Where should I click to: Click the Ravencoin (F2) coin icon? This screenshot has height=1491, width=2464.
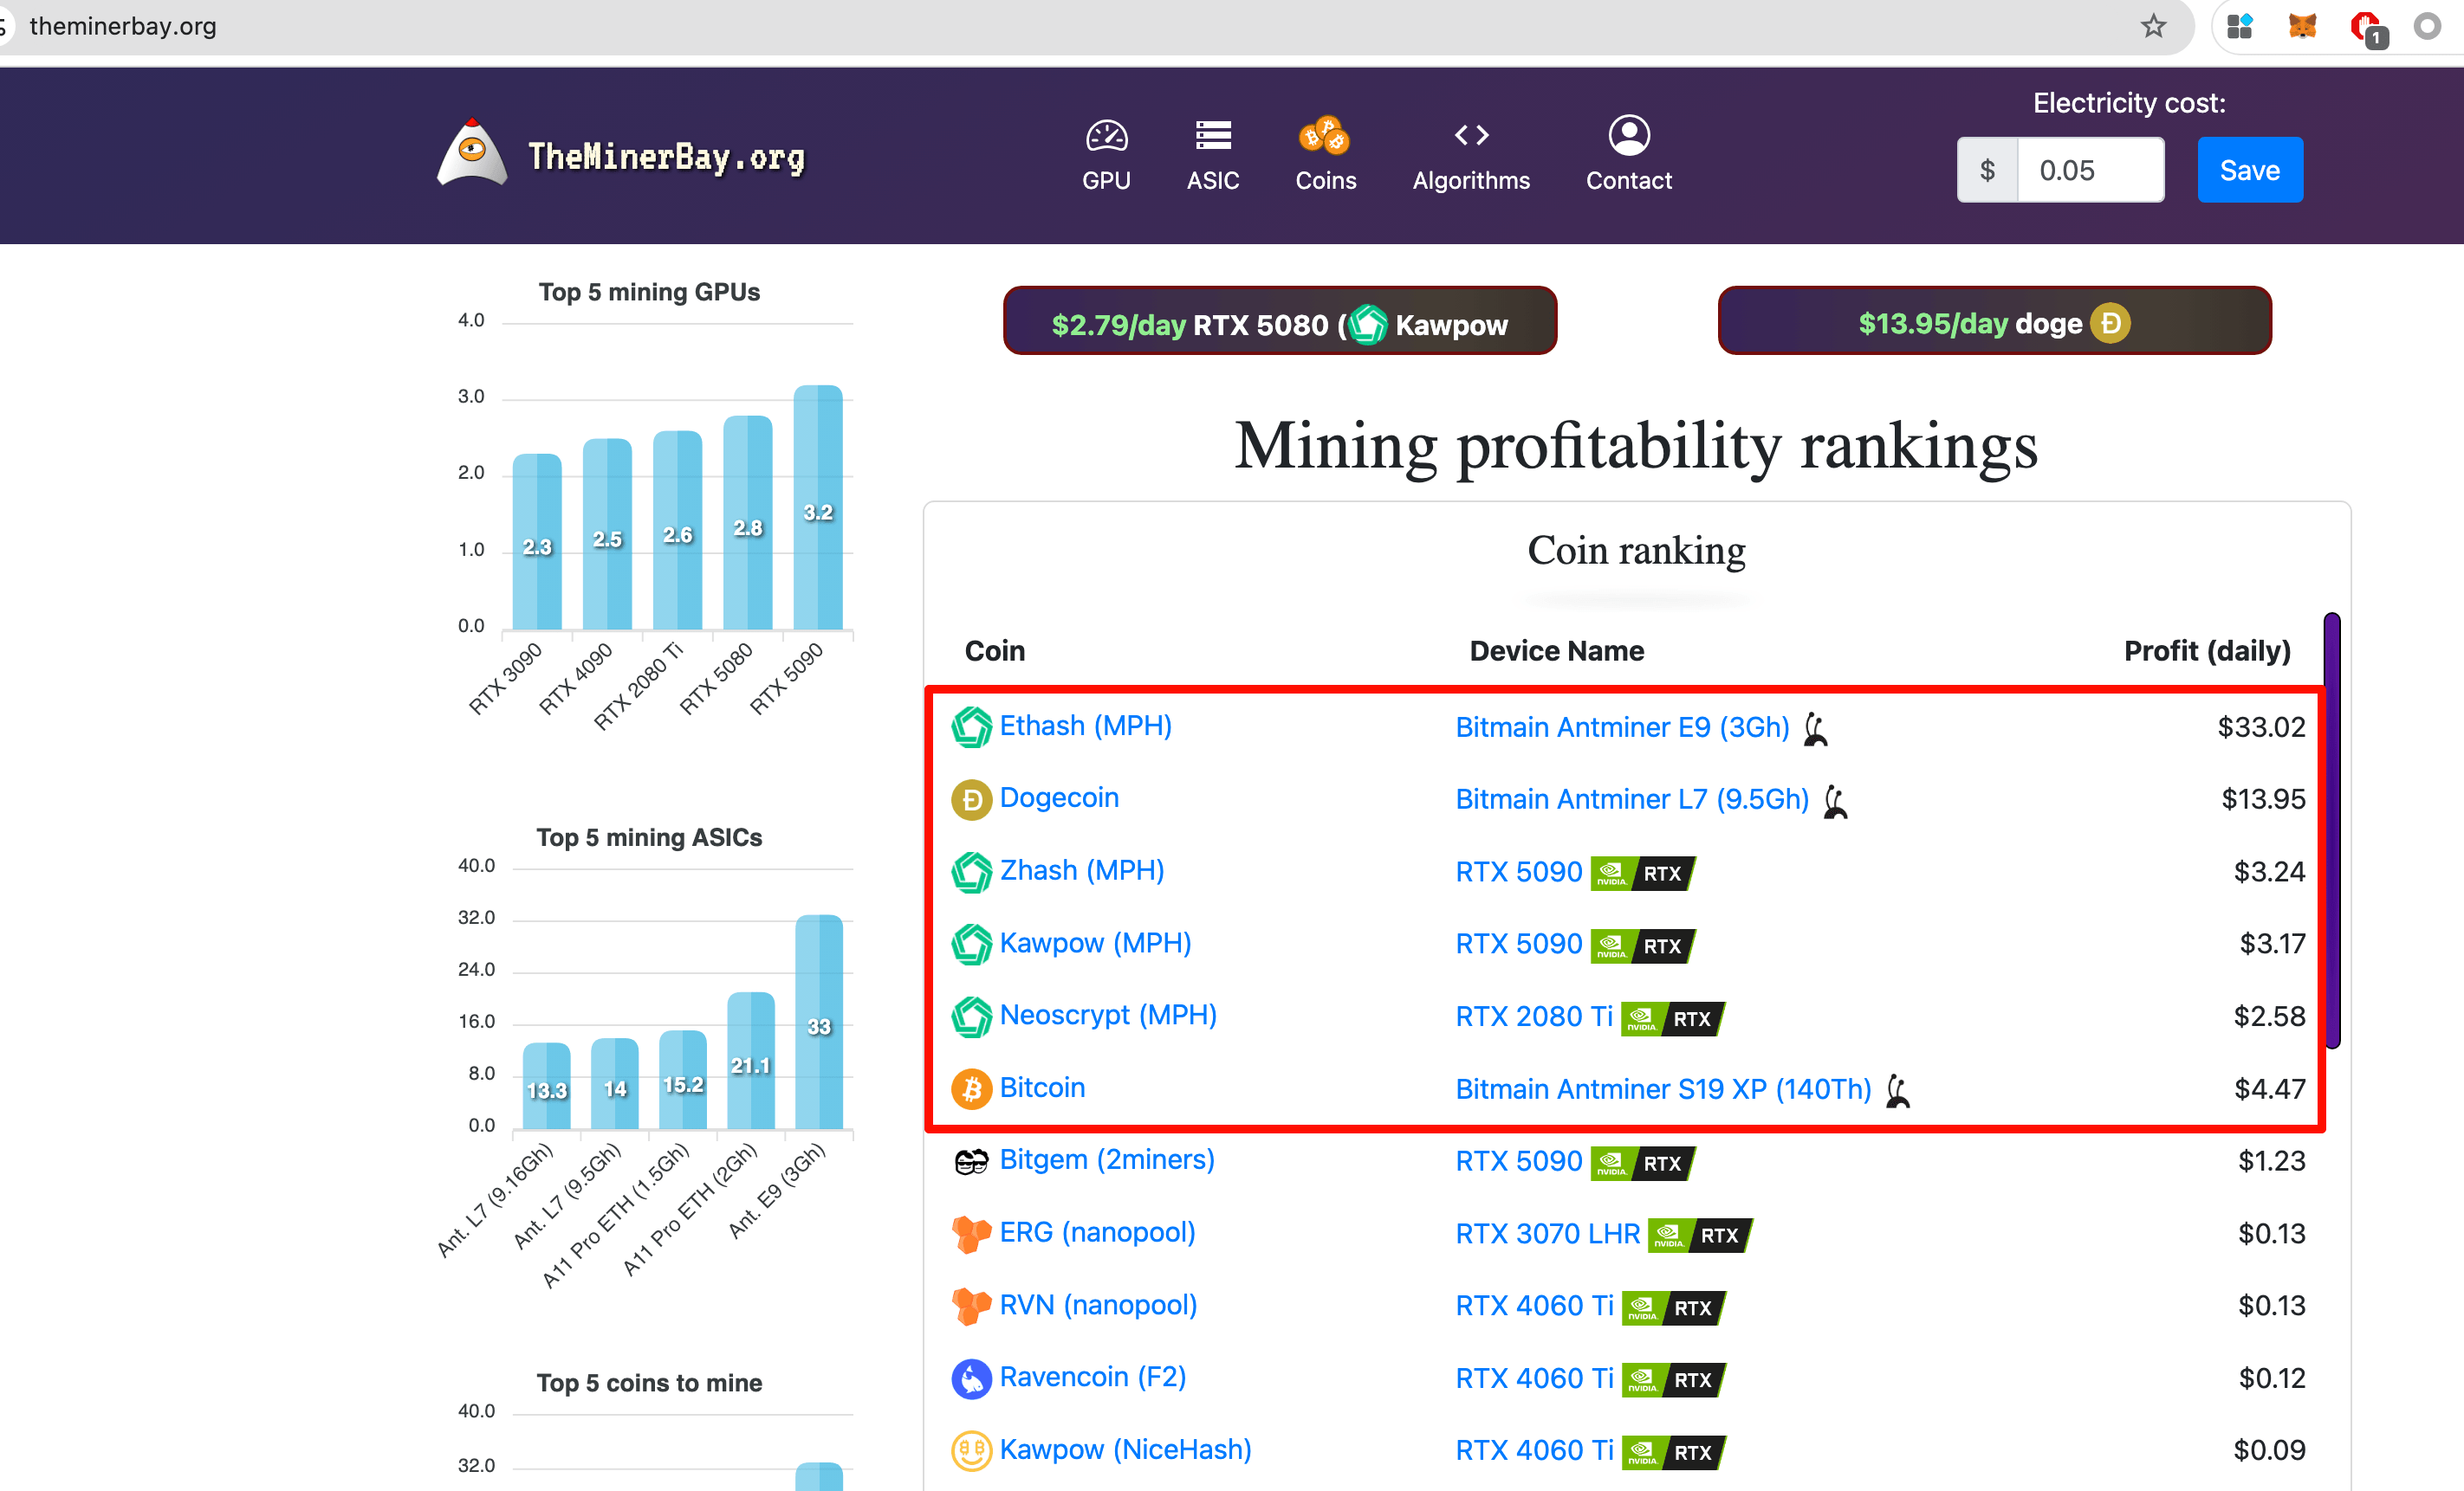click(x=971, y=1378)
